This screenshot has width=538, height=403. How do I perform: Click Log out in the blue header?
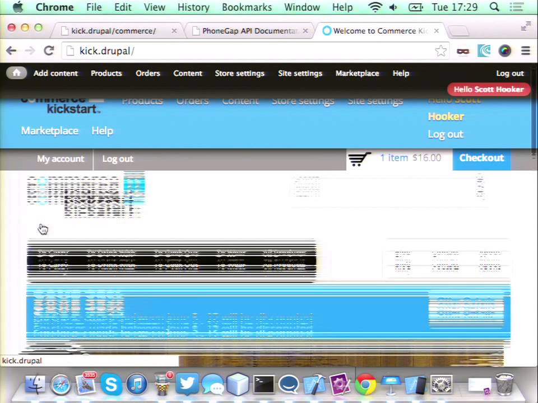(446, 134)
